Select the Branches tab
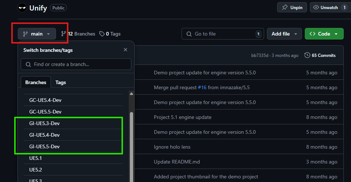Image resolution: width=351 pixels, height=182 pixels. tap(36, 82)
